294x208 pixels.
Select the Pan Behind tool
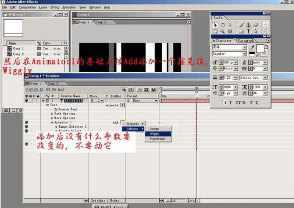click(230, 31)
